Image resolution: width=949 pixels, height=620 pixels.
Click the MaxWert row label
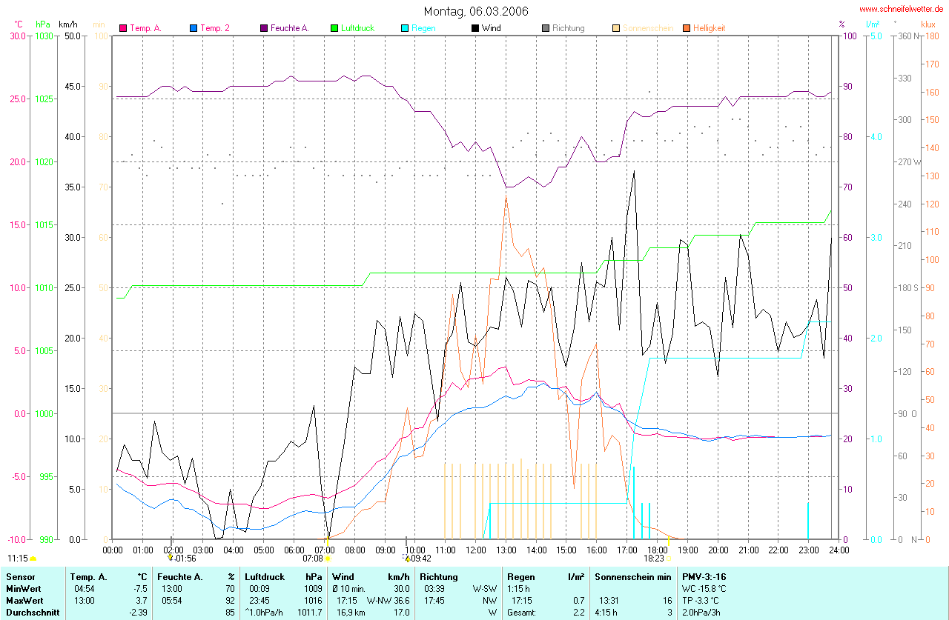[24, 601]
